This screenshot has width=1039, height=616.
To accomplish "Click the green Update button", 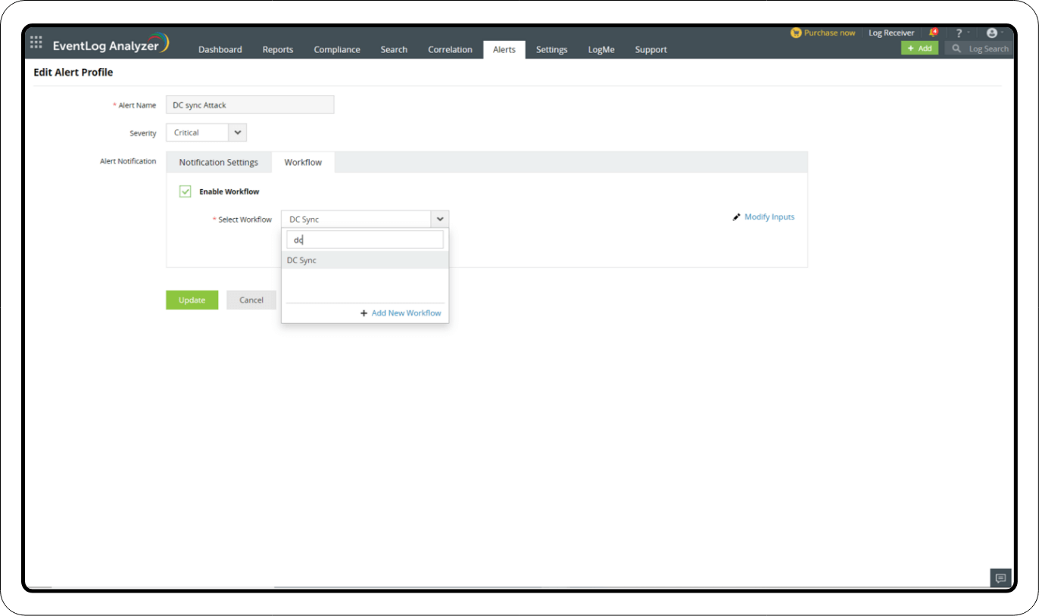I will click(x=192, y=300).
